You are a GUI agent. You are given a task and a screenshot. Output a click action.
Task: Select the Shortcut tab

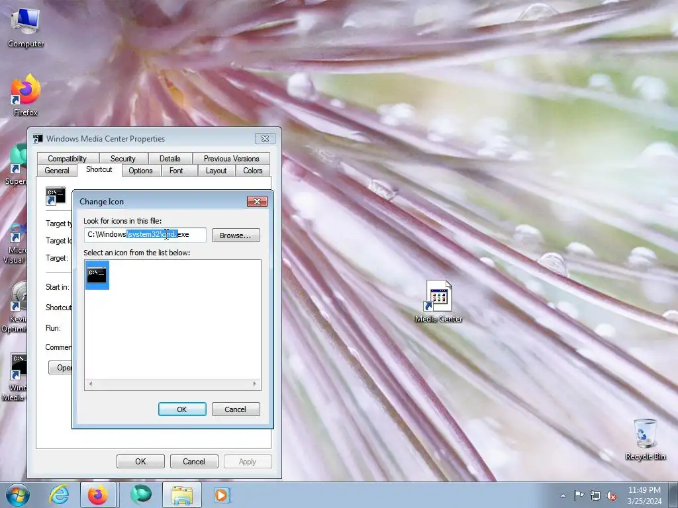pyautogui.click(x=99, y=169)
